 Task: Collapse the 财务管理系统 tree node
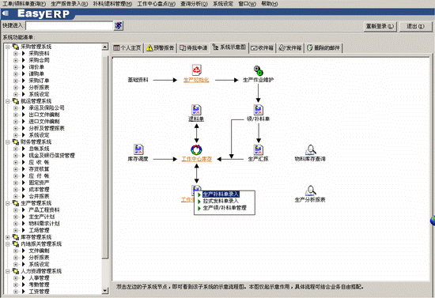coord(8,142)
